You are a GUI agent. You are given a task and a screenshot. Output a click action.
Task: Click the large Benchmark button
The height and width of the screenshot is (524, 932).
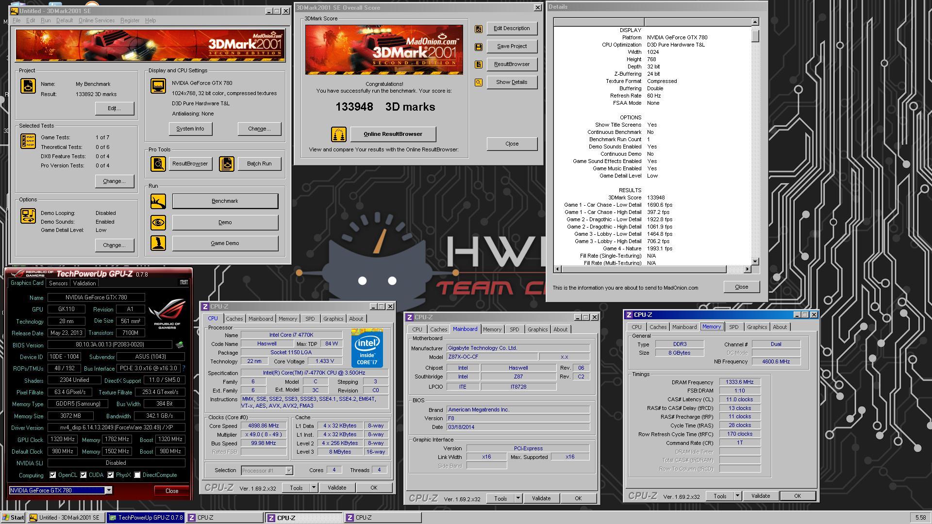pos(225,201)
